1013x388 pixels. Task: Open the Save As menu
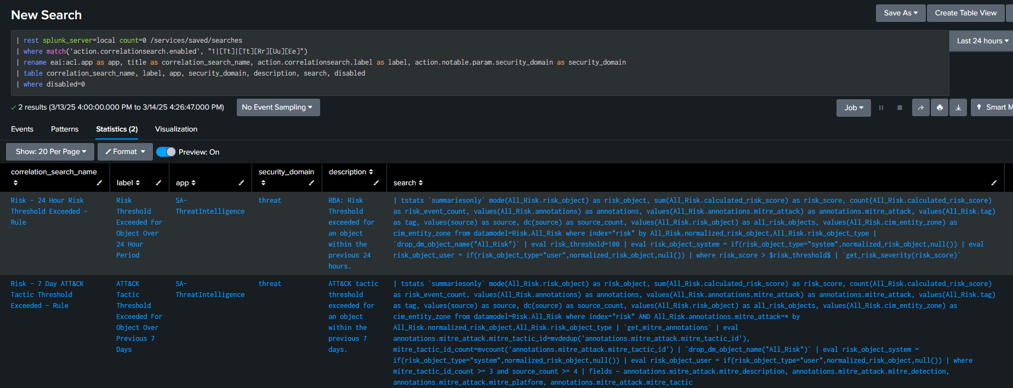(900, 13)
